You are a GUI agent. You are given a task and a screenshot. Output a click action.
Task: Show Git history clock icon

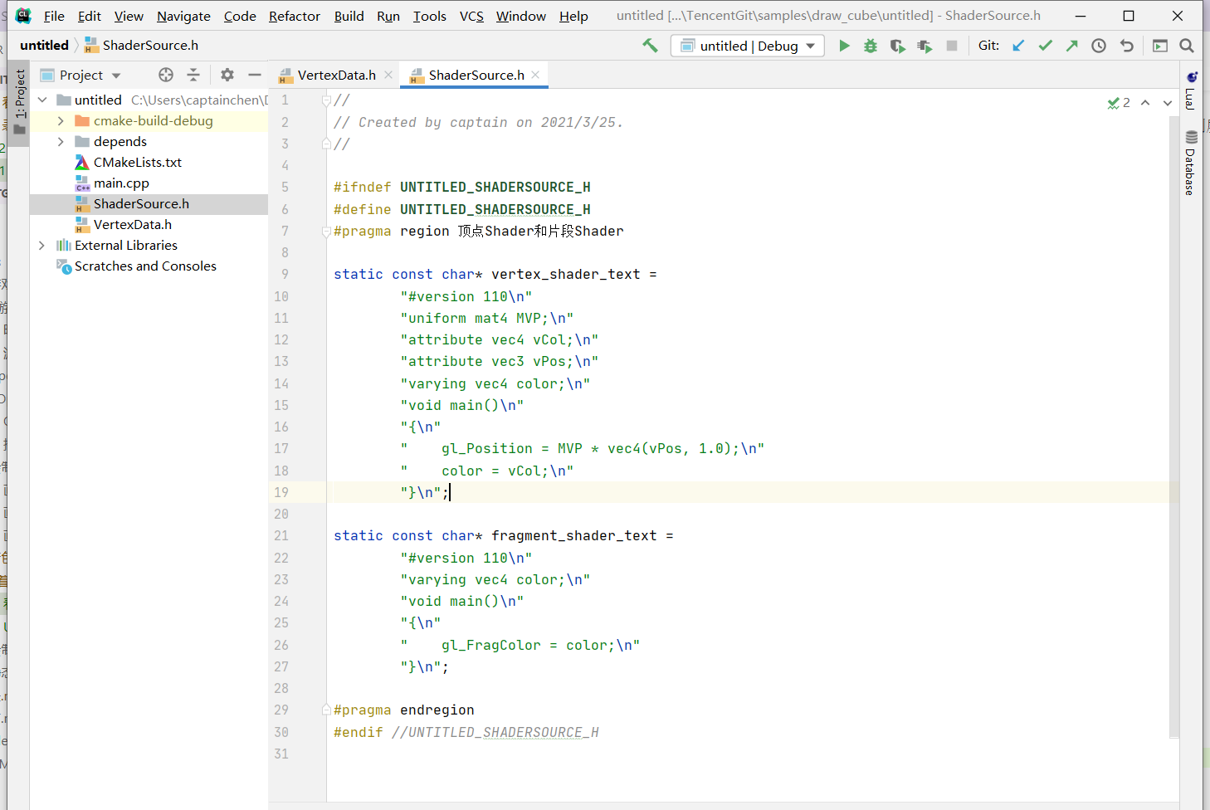click(1099, 46)
